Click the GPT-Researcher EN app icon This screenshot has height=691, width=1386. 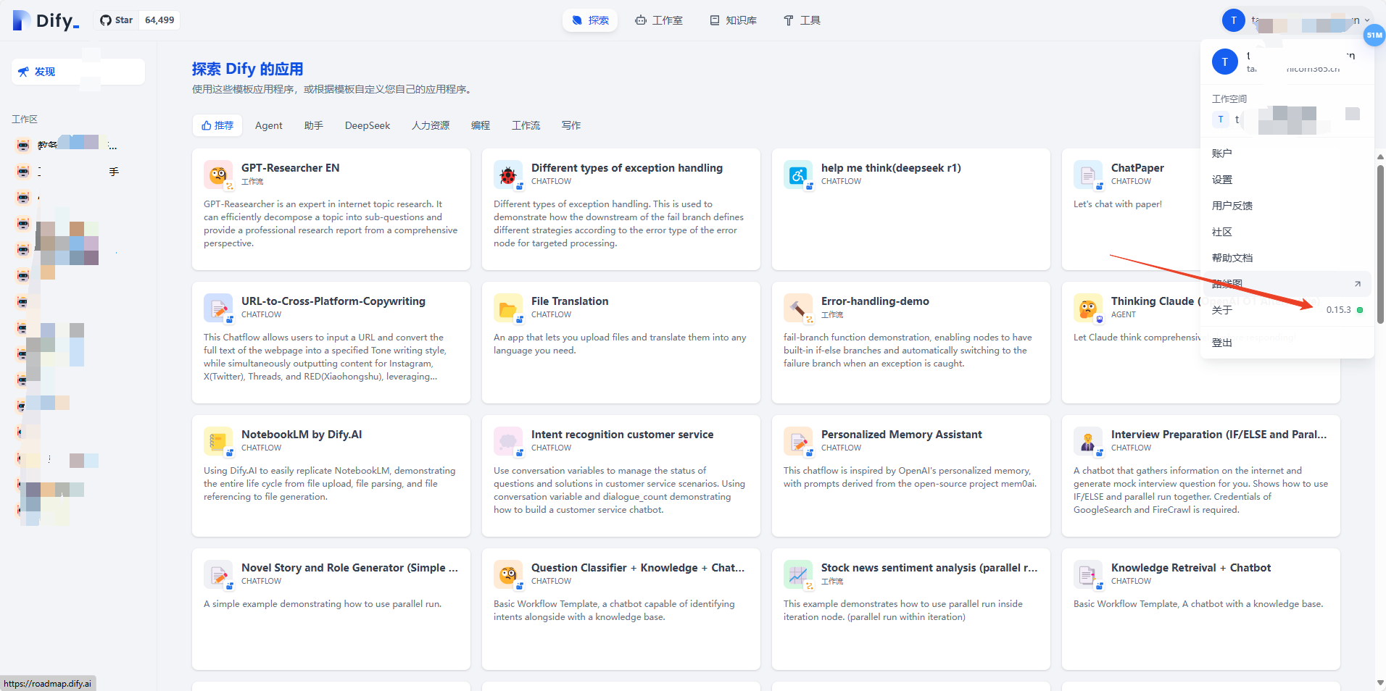click(218, 175)
